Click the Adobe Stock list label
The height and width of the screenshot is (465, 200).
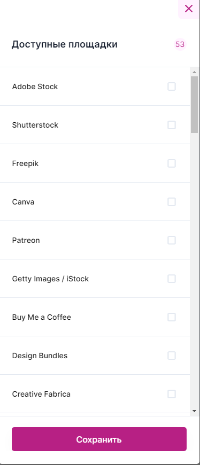pyautogui.click(x=35, y=86)
